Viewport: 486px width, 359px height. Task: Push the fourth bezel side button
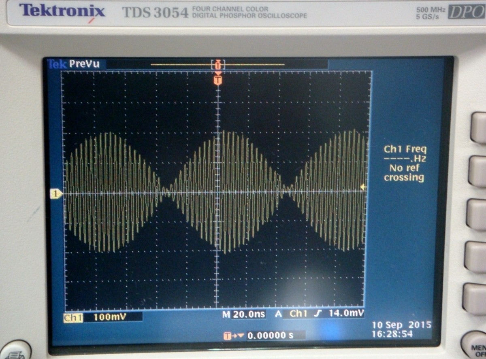475,257
